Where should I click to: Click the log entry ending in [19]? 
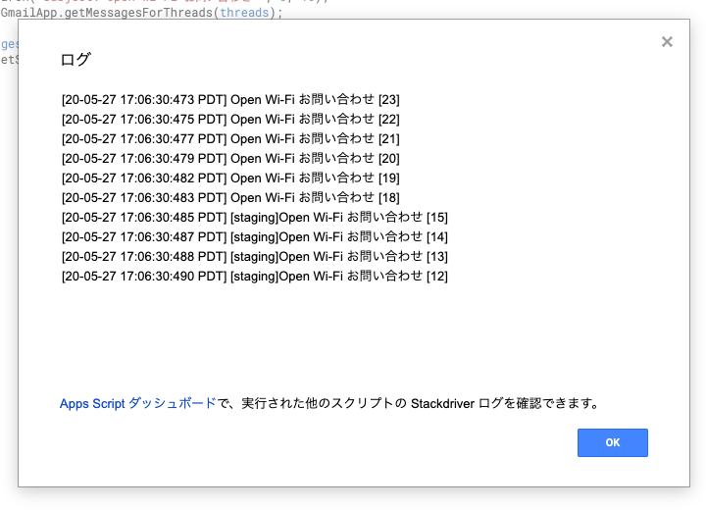tap(230, 178)
